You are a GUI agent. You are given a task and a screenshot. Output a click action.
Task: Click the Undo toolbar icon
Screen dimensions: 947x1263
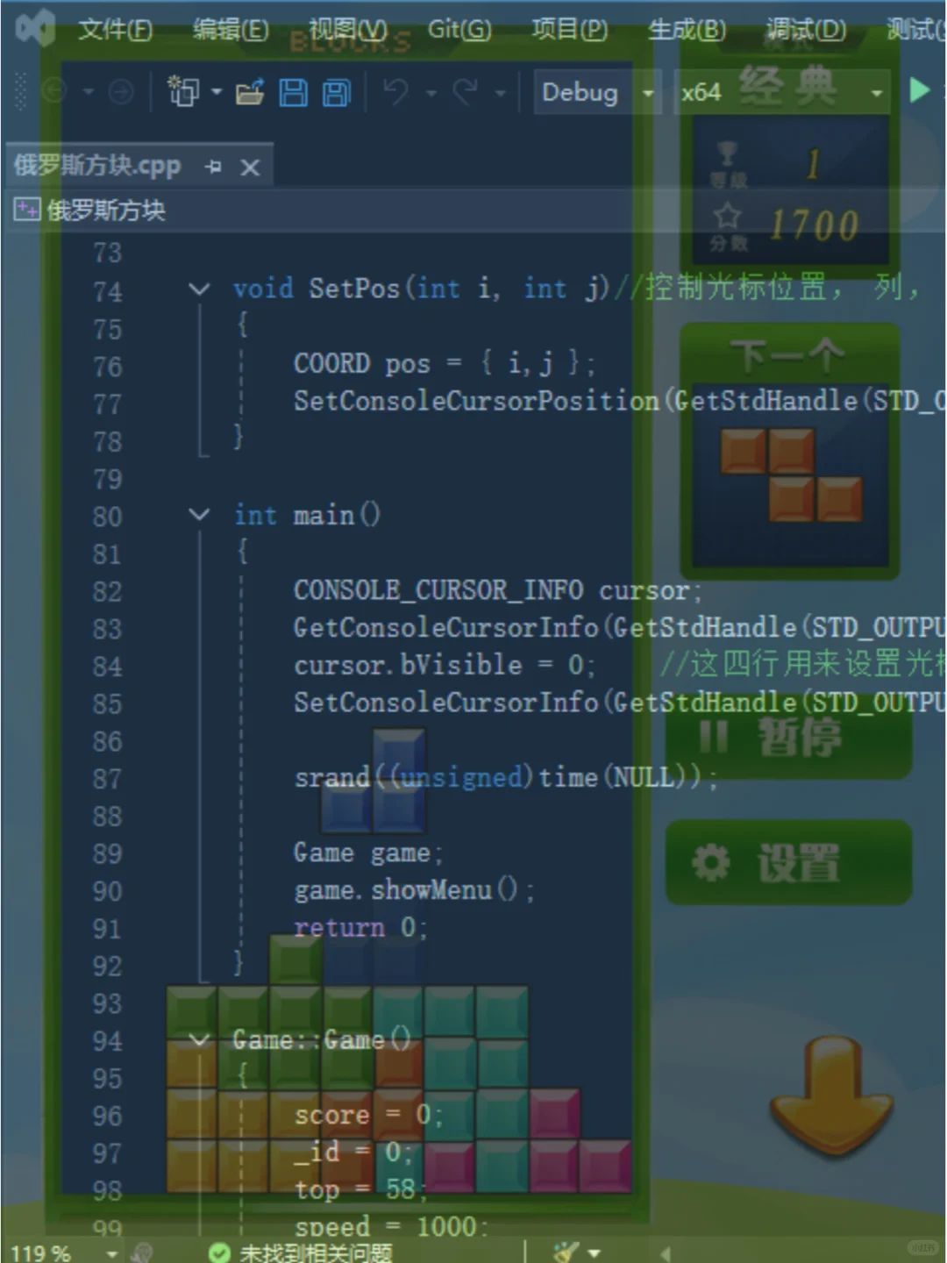396,91
